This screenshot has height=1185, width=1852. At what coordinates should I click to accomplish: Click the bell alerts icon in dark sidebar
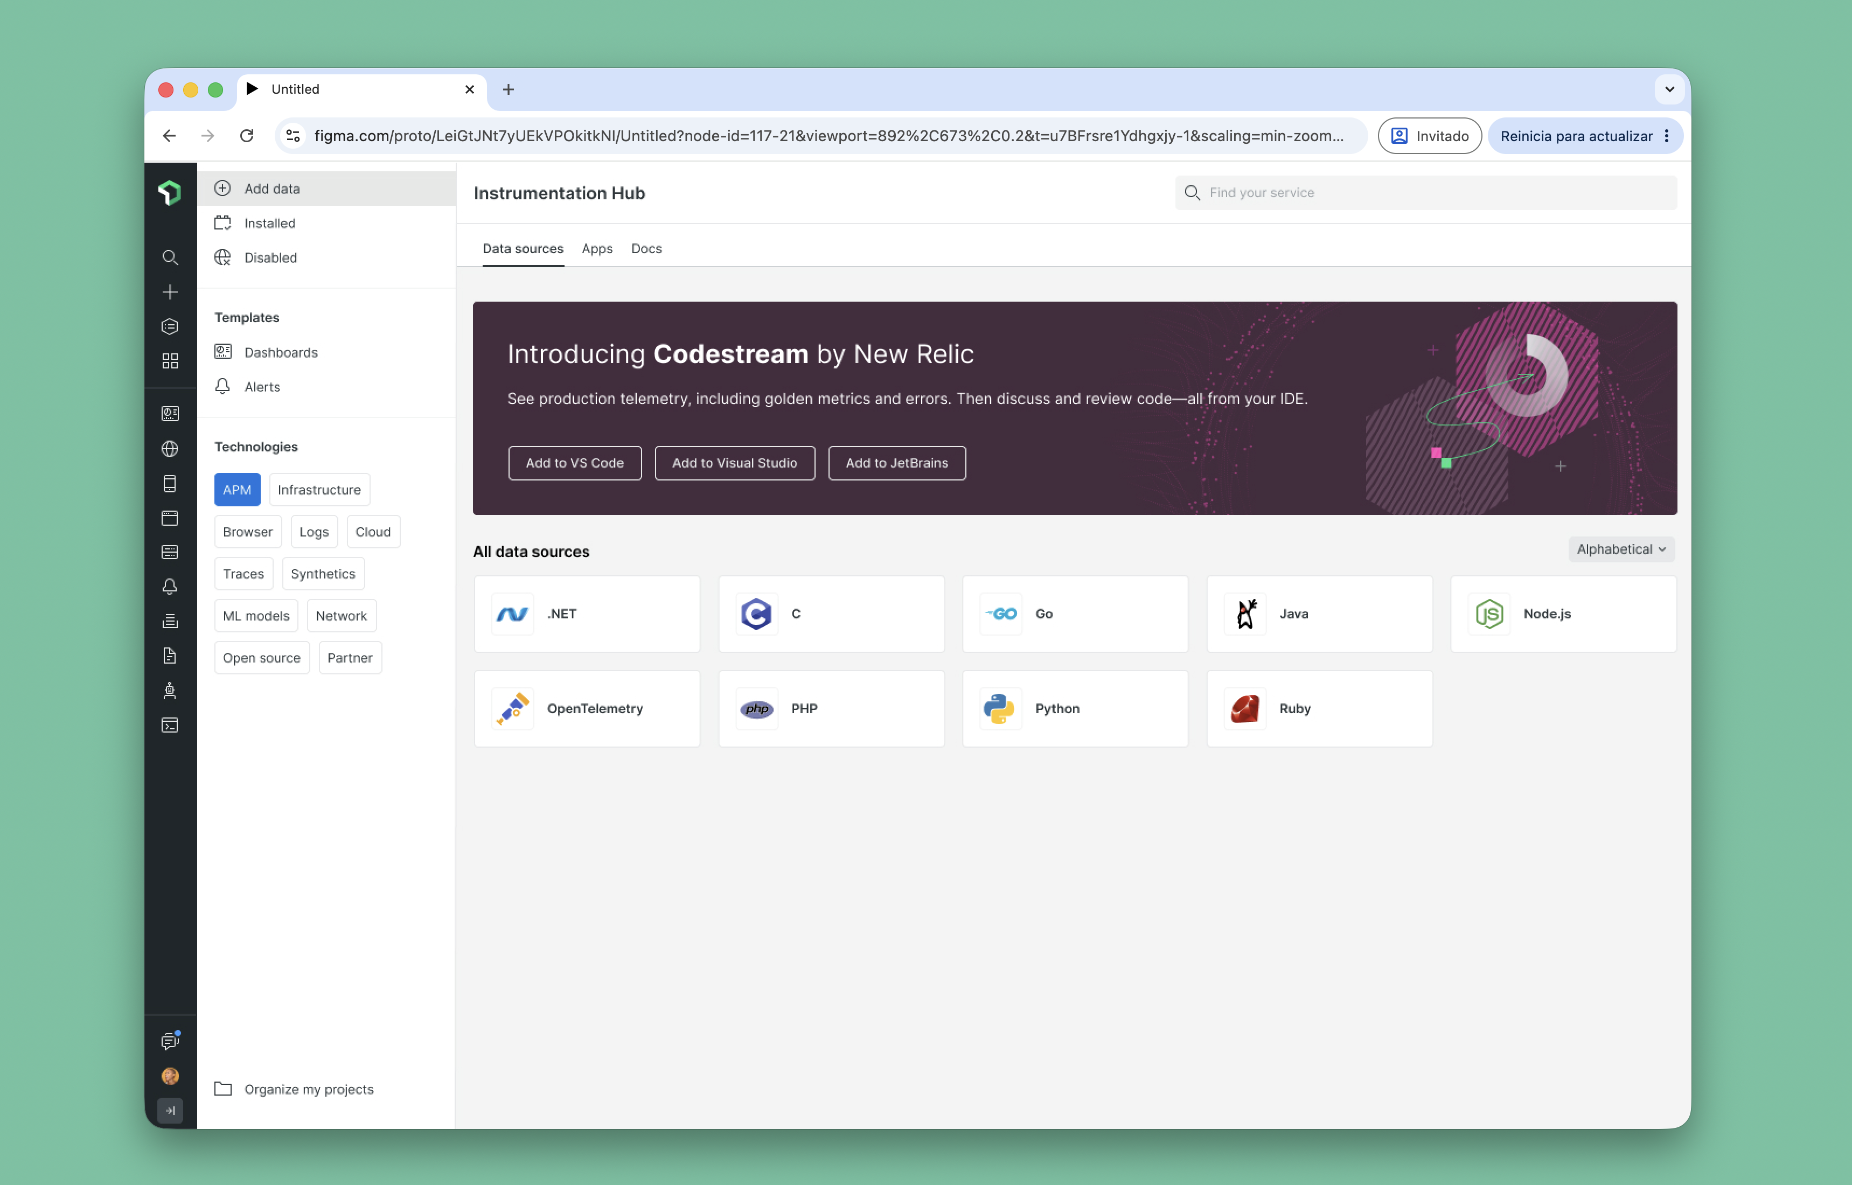[170, 587]
